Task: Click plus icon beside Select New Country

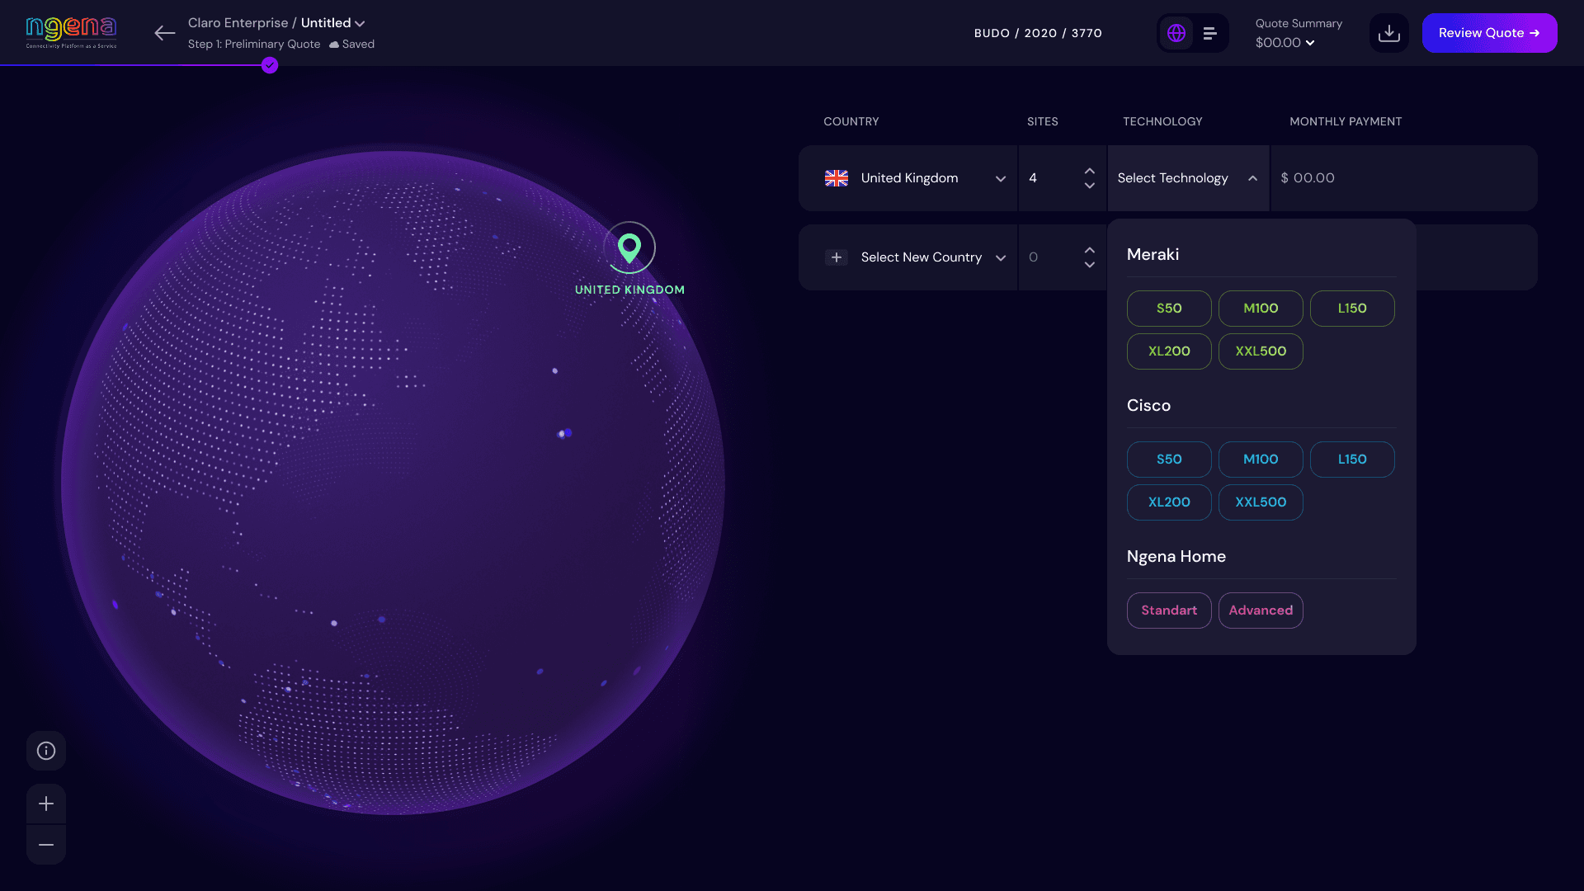Action: click(837, 257)
